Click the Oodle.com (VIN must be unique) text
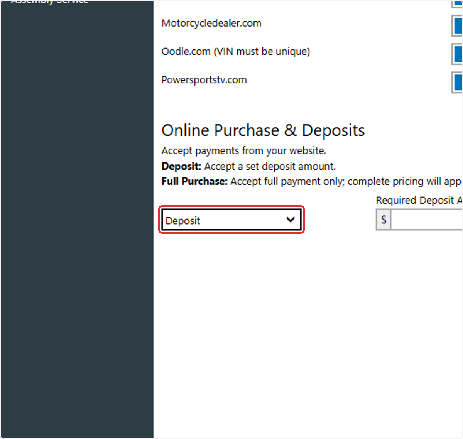This screenshot has height=439, width=463. (236, 51)
